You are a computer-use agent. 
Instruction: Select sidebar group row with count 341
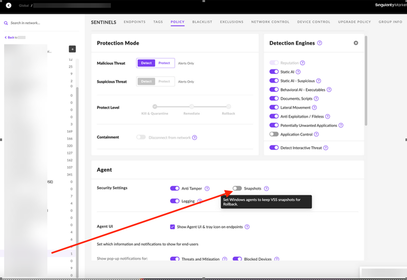(x=39, y=175)
